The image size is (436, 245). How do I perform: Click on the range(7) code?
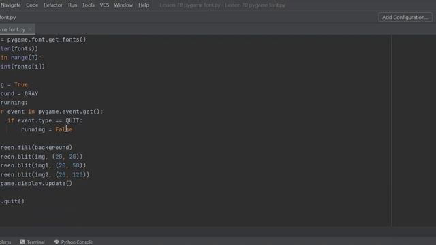26,58
